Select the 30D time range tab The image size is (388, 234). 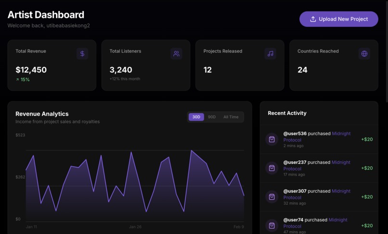coord(196,117)
